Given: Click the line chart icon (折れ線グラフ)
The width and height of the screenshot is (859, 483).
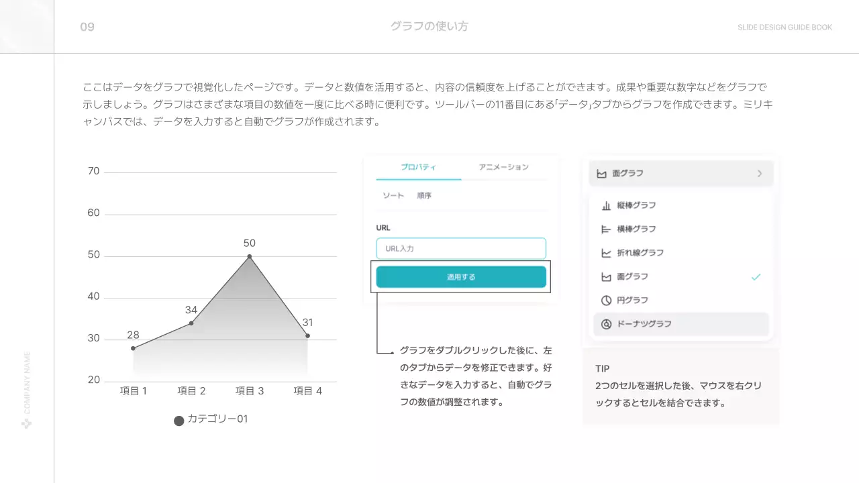Looking at the screenshot, I should click(x=606, y=253).
